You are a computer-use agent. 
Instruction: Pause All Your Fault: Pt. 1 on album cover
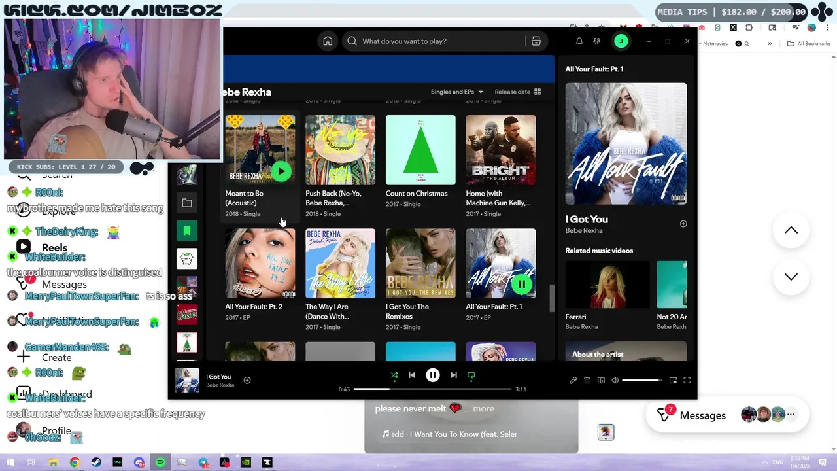pyautogui.click(x=521, y=284)
